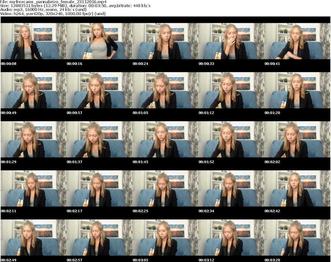Click the timestamp text '00:01:29'
Image resolution: width=331 pixels, height=262 pixels.
point(9,162)
